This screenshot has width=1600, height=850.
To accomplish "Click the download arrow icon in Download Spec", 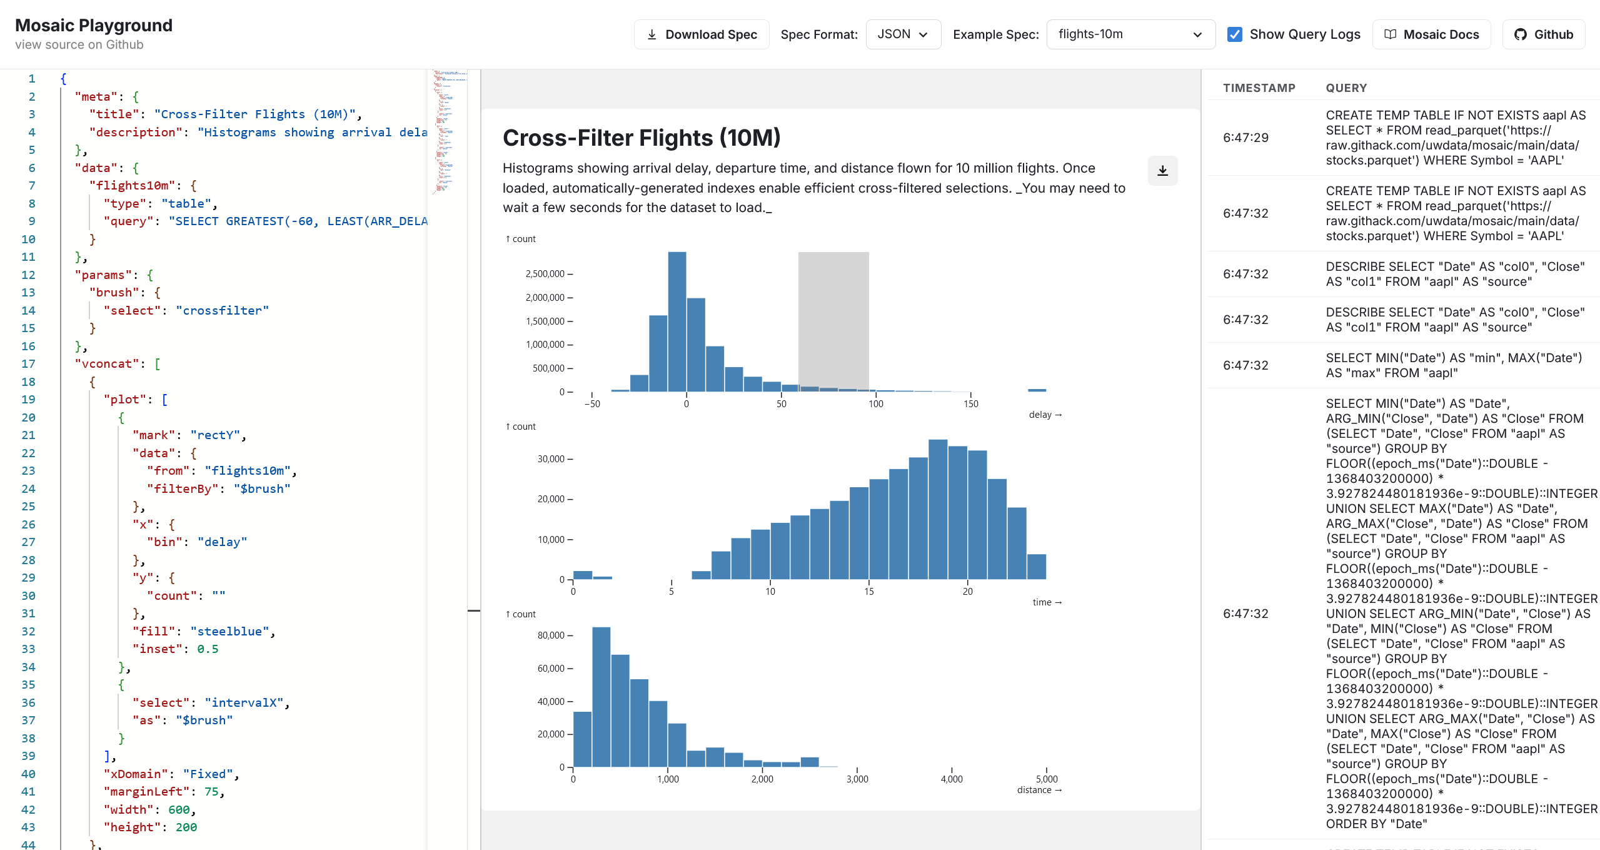I will coord(652,34).
